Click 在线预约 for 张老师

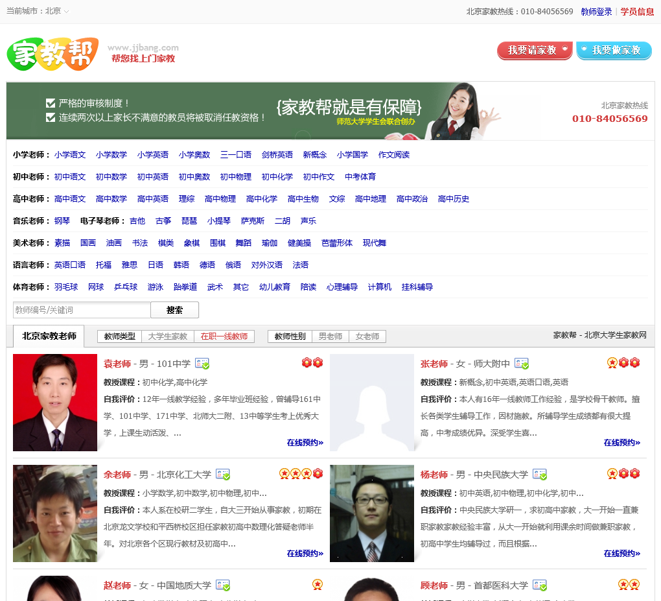[622, 442]
